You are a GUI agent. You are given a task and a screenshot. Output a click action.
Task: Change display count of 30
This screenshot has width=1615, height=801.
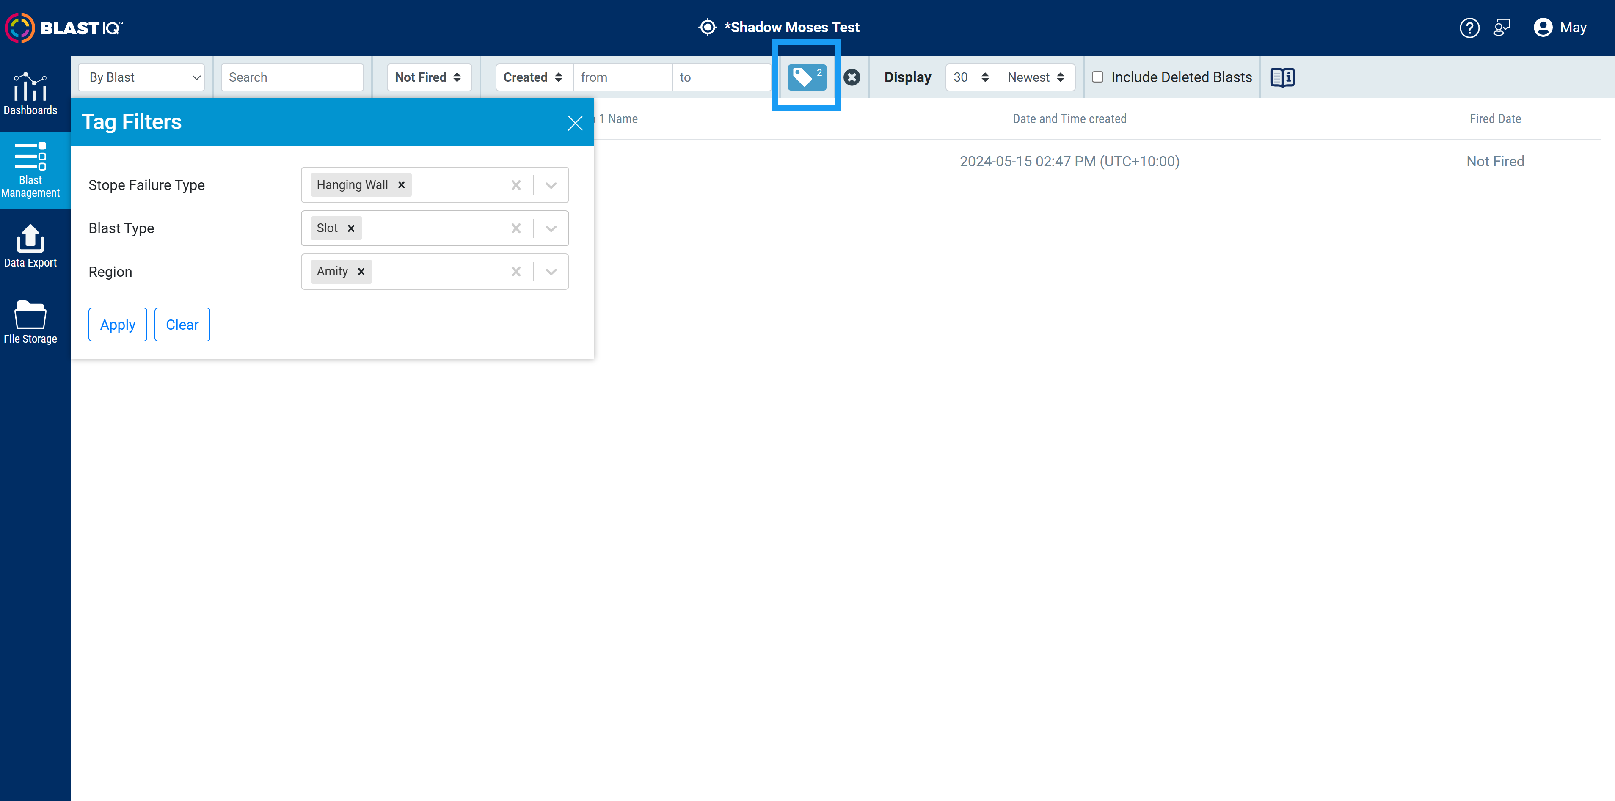point(972,77)
